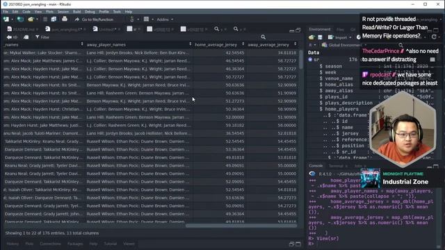Click the Environment pane search icon
The image size is (445, 250).
[400, 45]
